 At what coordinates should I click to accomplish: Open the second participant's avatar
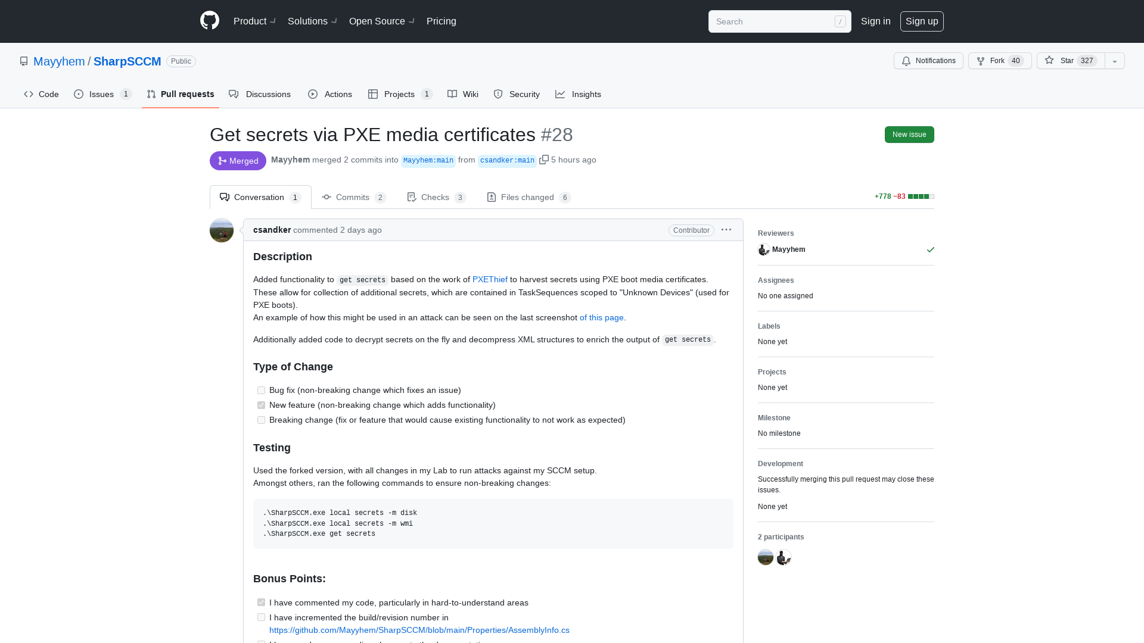coord(784,557)
